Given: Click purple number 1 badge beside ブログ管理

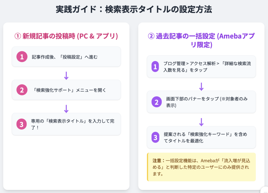Looking at the screenshot, I should coord(155,67).
